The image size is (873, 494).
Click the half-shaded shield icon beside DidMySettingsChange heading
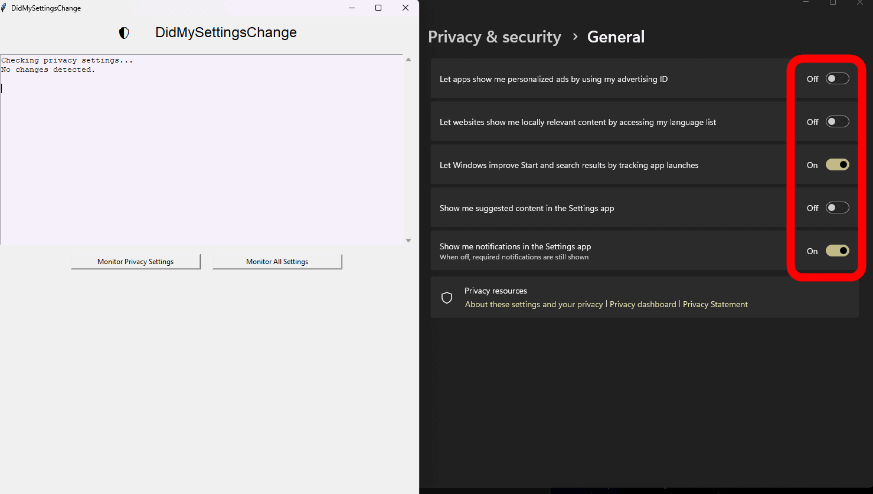pyautogui.click(x=124, y=33)
